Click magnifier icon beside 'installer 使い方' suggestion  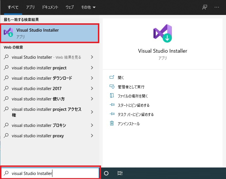point(6,99)
